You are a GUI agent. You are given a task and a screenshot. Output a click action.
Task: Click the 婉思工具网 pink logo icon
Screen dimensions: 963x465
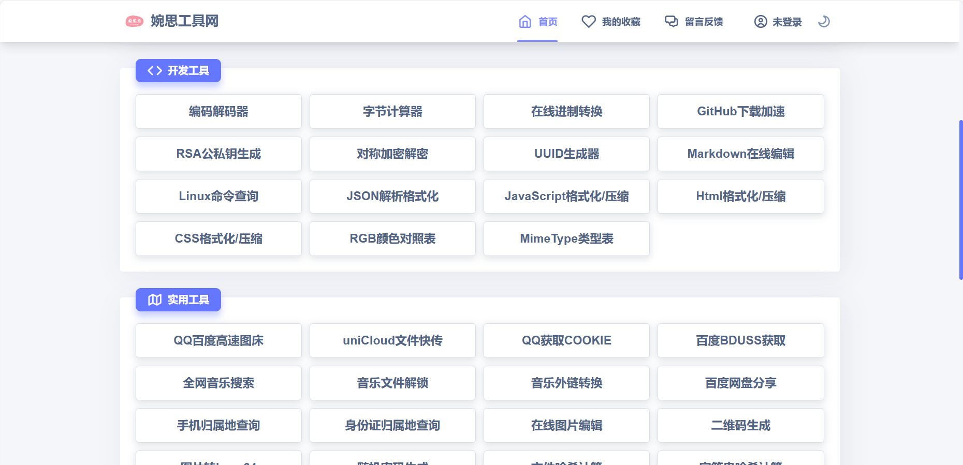(134, 21)
